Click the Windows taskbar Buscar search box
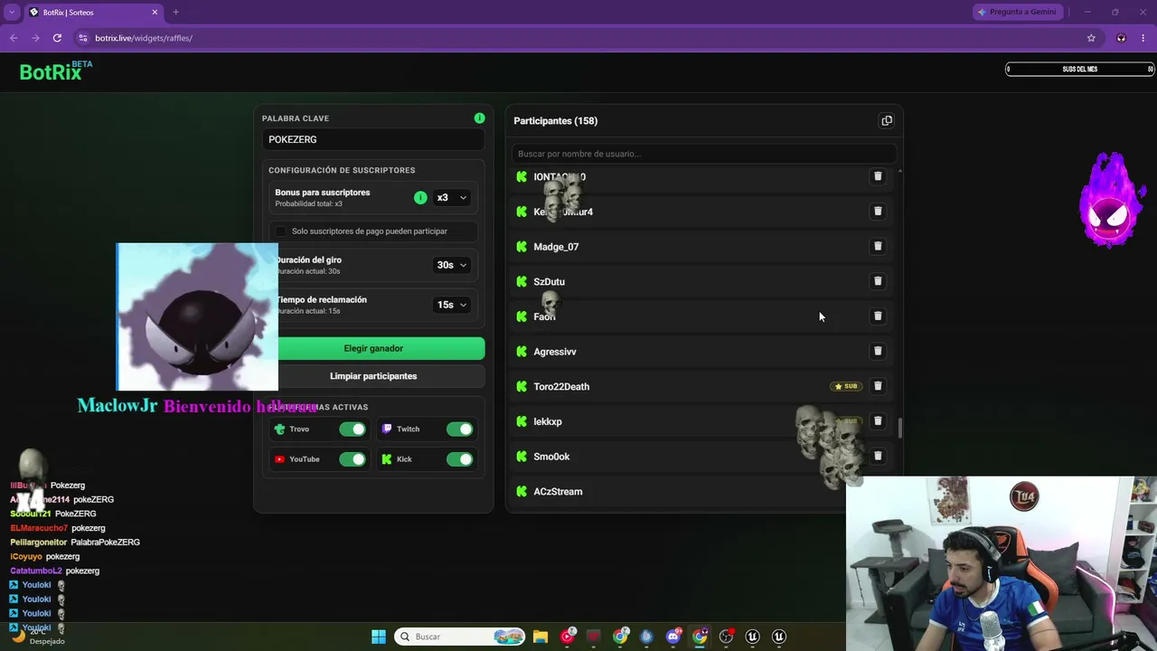 (x=461, y=637)
